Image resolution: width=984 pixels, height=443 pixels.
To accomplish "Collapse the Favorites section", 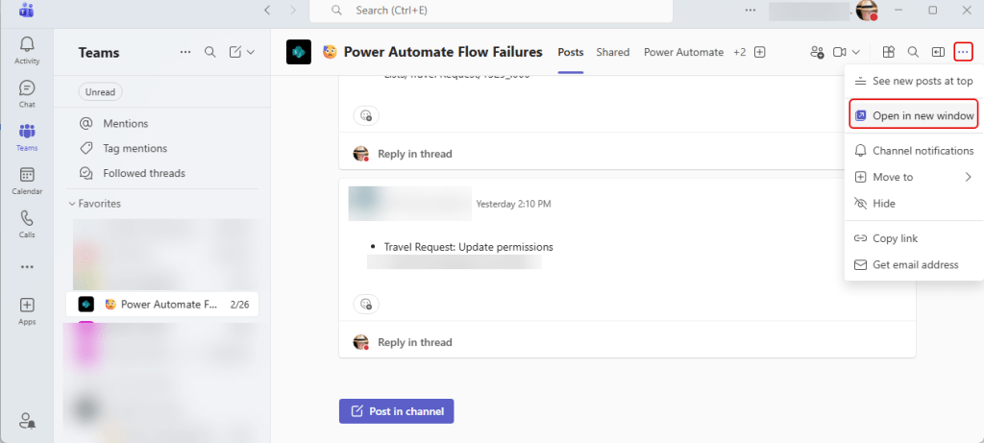I will [x=71, y=204].
